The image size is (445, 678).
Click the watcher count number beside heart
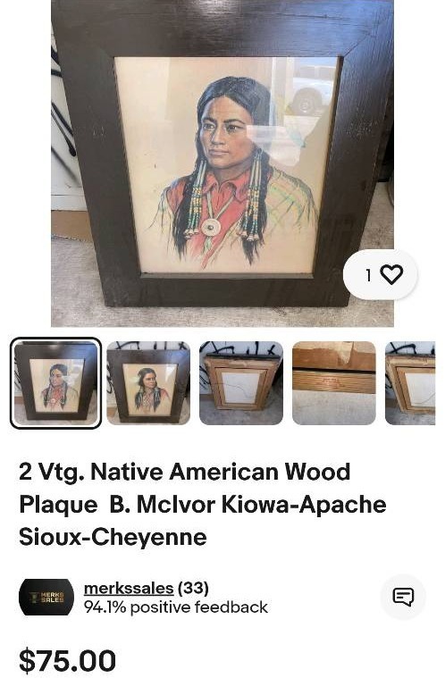[x=368, y=275]
